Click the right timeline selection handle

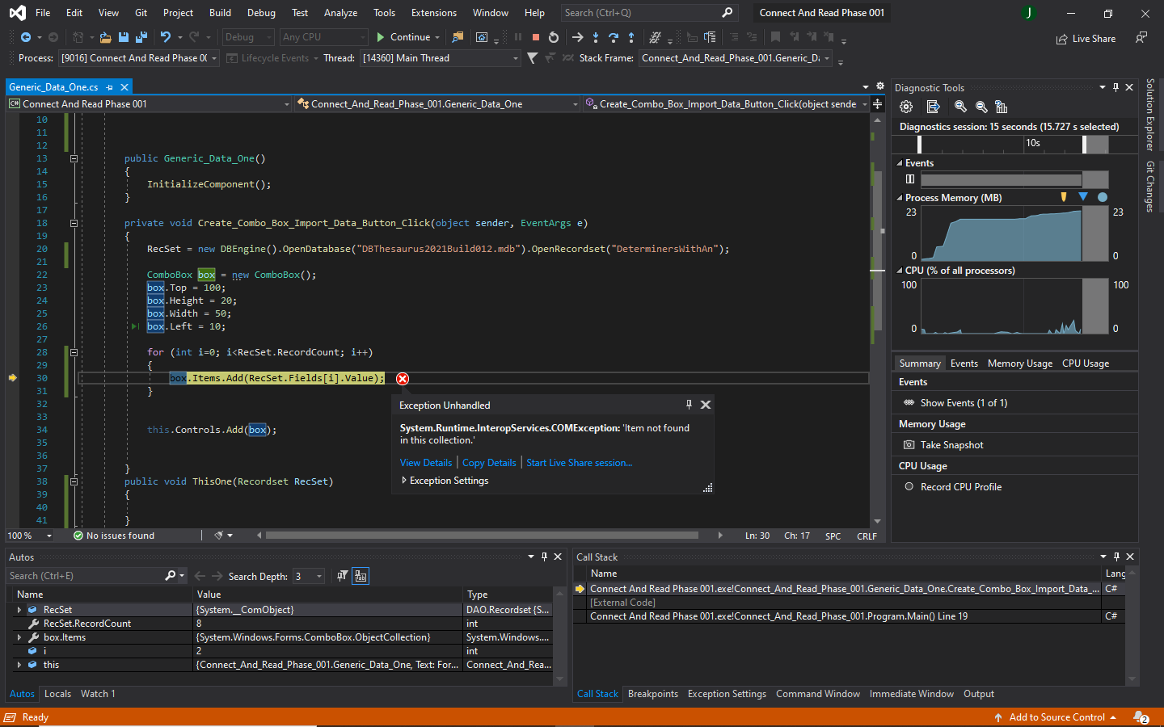tap(1085, 145)
